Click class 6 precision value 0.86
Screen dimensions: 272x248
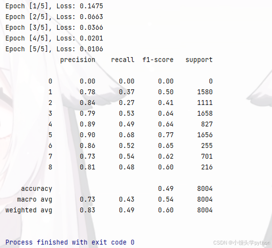pos(88,145)
